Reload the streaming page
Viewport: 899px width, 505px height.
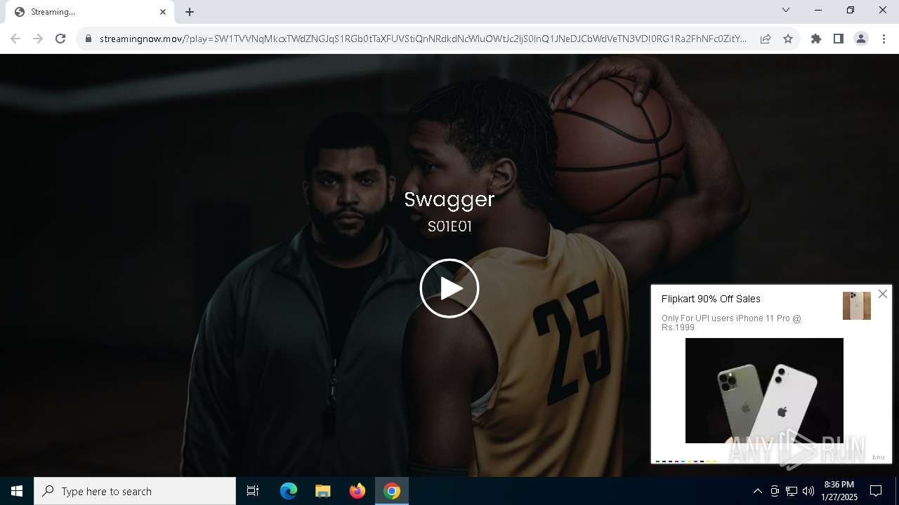point(60,39)
